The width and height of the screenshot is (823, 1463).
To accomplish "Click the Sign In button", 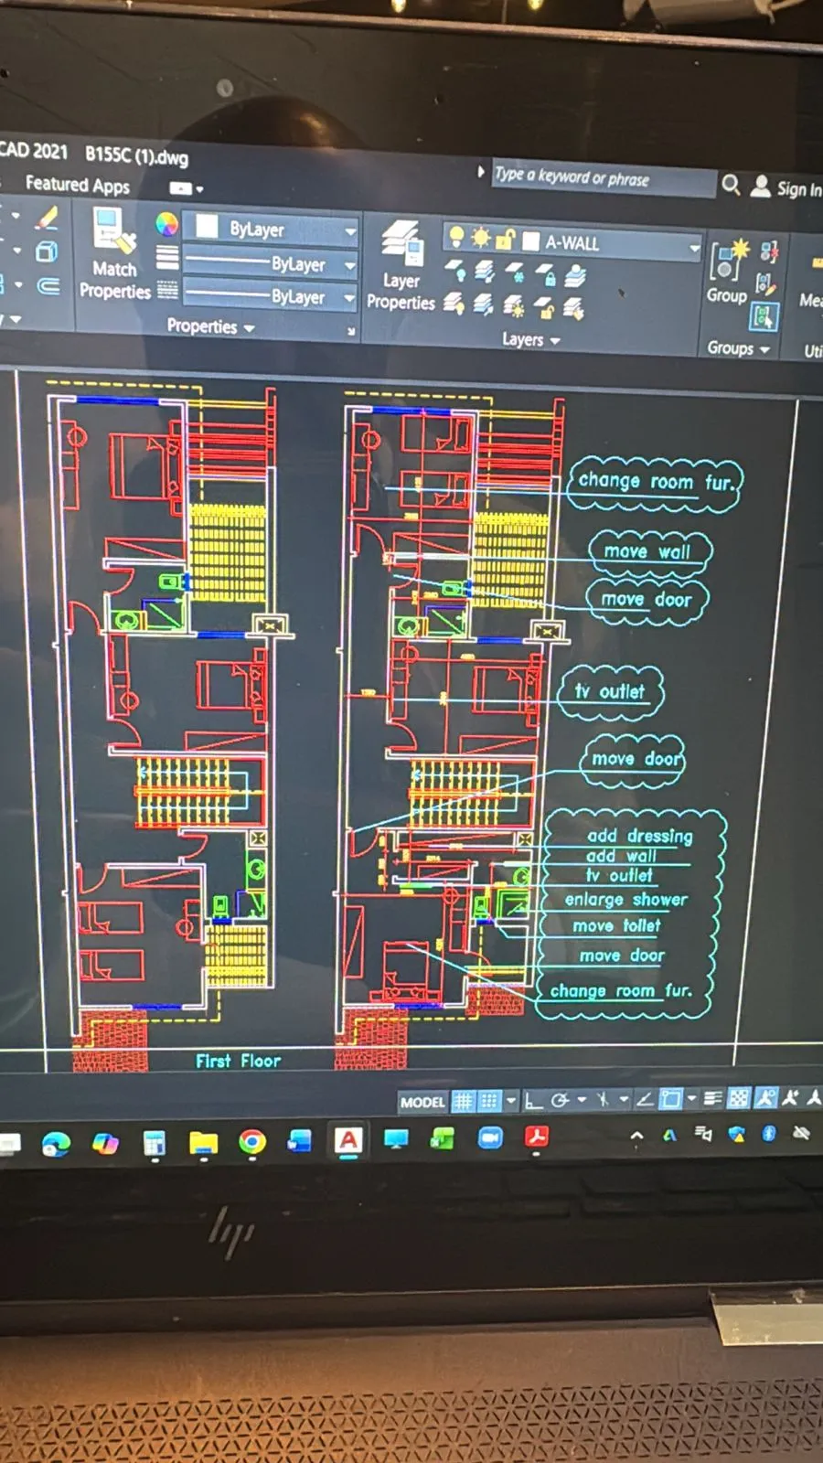I will pos(797,189).
